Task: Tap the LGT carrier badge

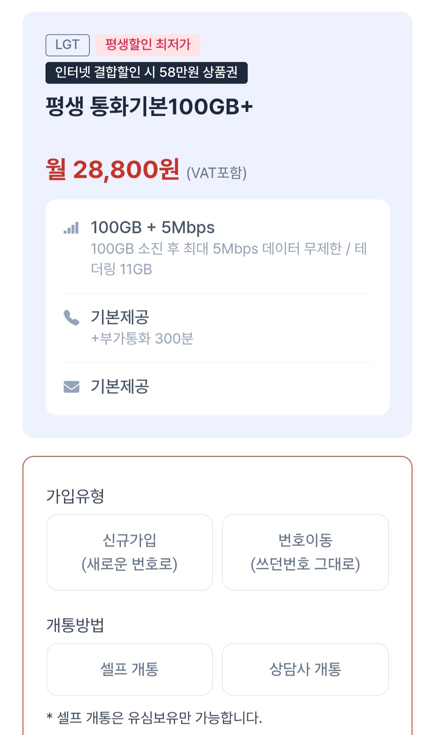Action: click(67, 45)
